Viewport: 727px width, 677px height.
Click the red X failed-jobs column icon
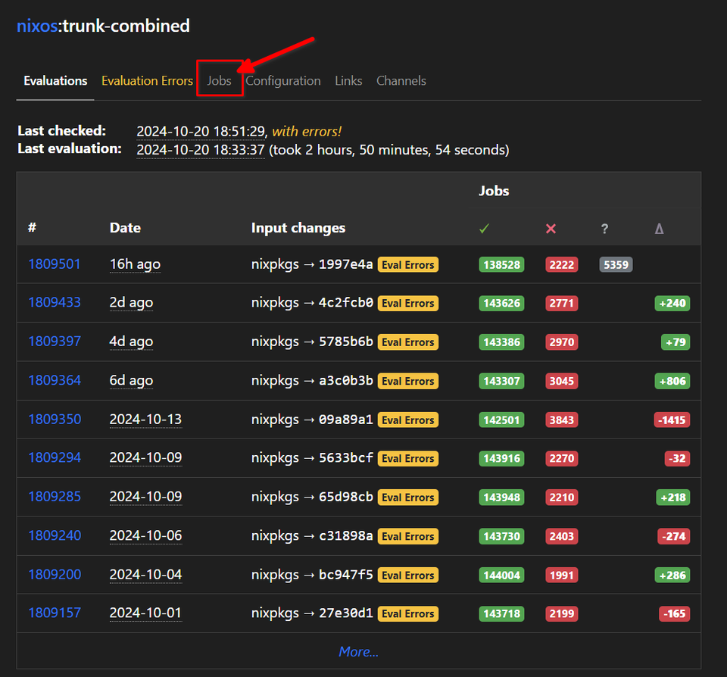click(551, 229)
